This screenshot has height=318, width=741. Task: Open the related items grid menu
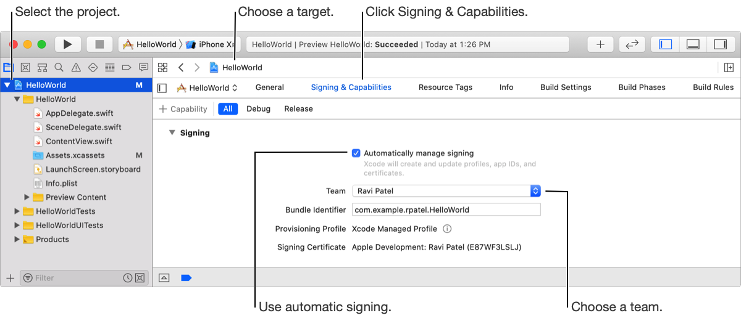click(163, 67)
